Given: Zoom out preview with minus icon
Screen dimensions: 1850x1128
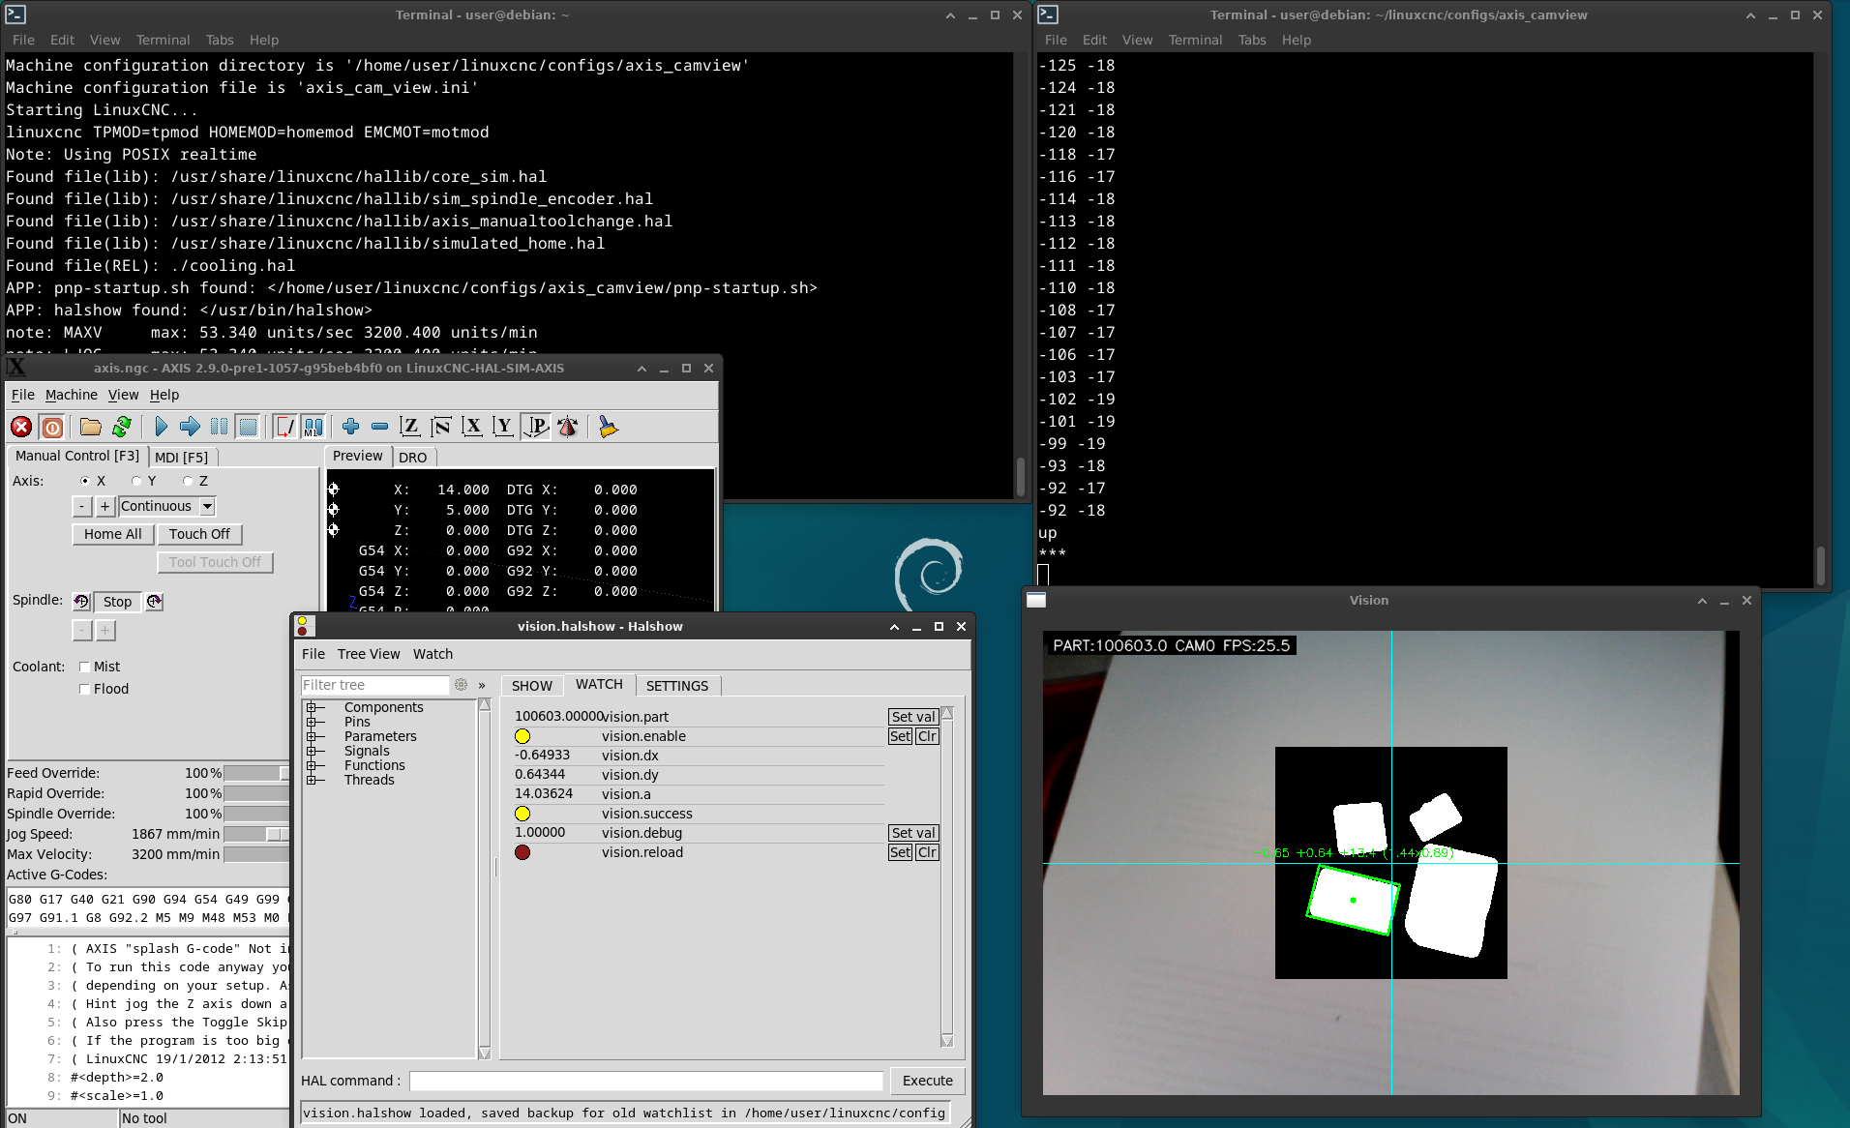Looking at the screenshot, I should 379,427.
